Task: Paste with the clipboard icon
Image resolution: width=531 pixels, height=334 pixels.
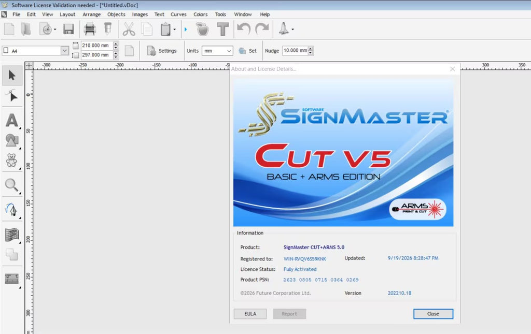Action: (165, 29)
